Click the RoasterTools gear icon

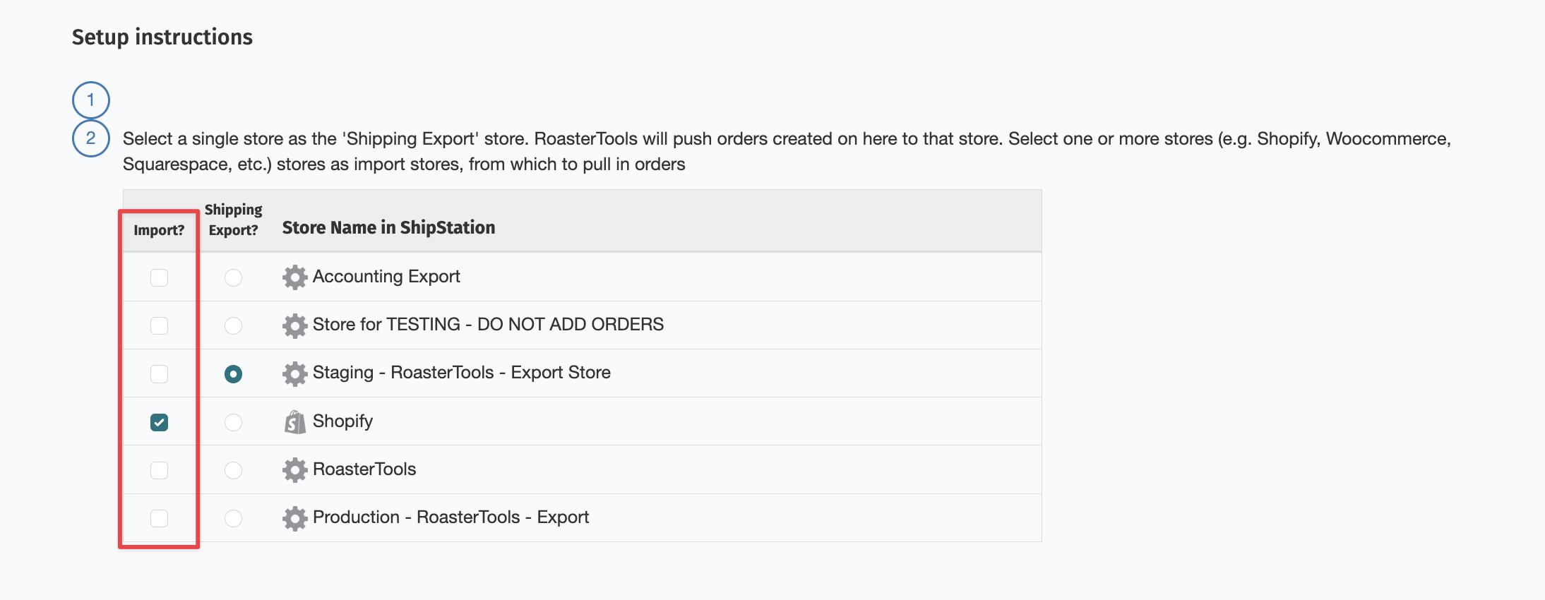294,470
